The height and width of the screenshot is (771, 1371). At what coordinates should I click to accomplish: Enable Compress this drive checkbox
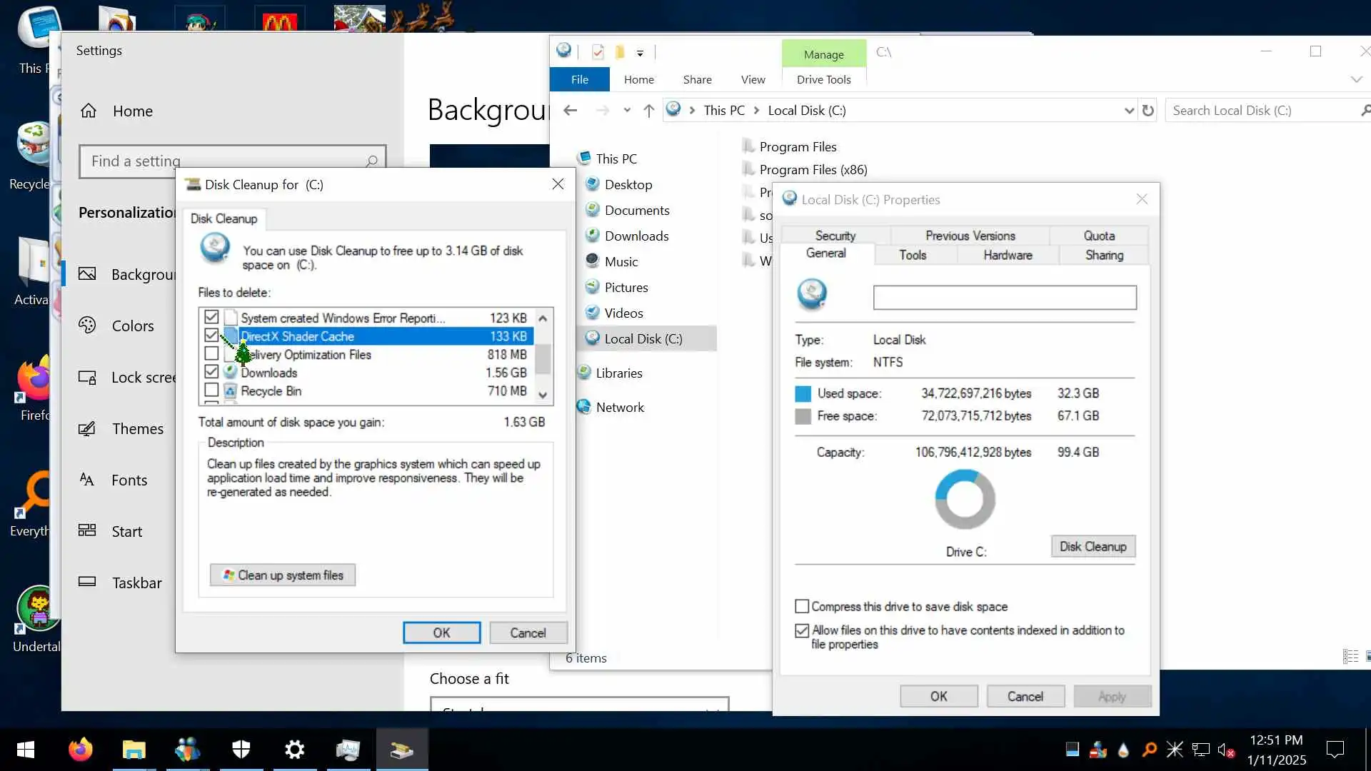pos(802,606)
